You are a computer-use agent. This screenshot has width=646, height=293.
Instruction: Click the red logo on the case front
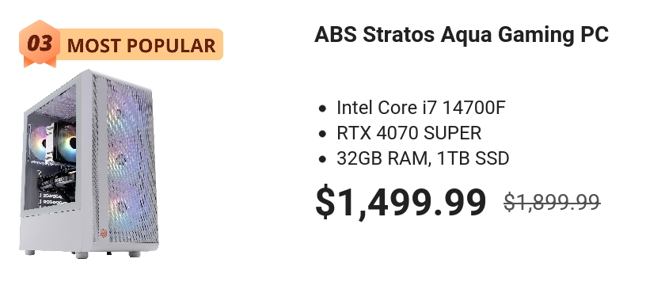tap(104, 234)
